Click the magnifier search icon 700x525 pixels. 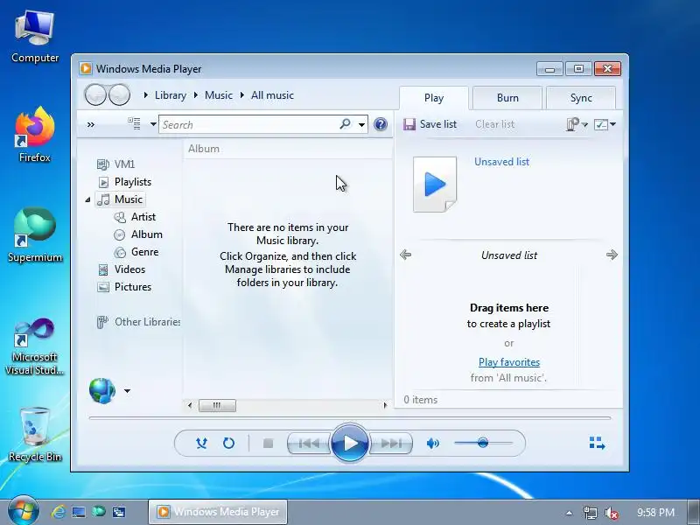coord(345,123)
